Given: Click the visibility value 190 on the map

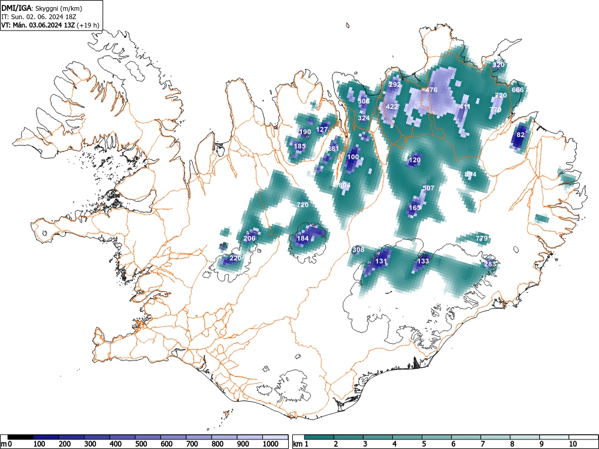Looking at the screenshot, I should 305,132.
